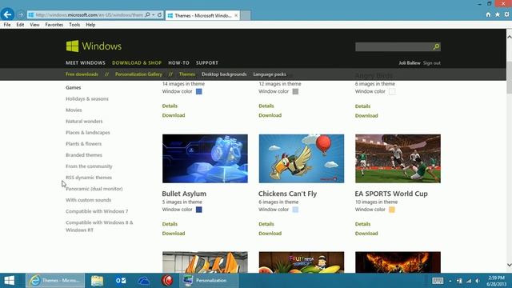This screenshot has width=512, height=288.
Task: Click the Chickens Can't Fly theme thumbnail
Action: click(x=302, y=158)
